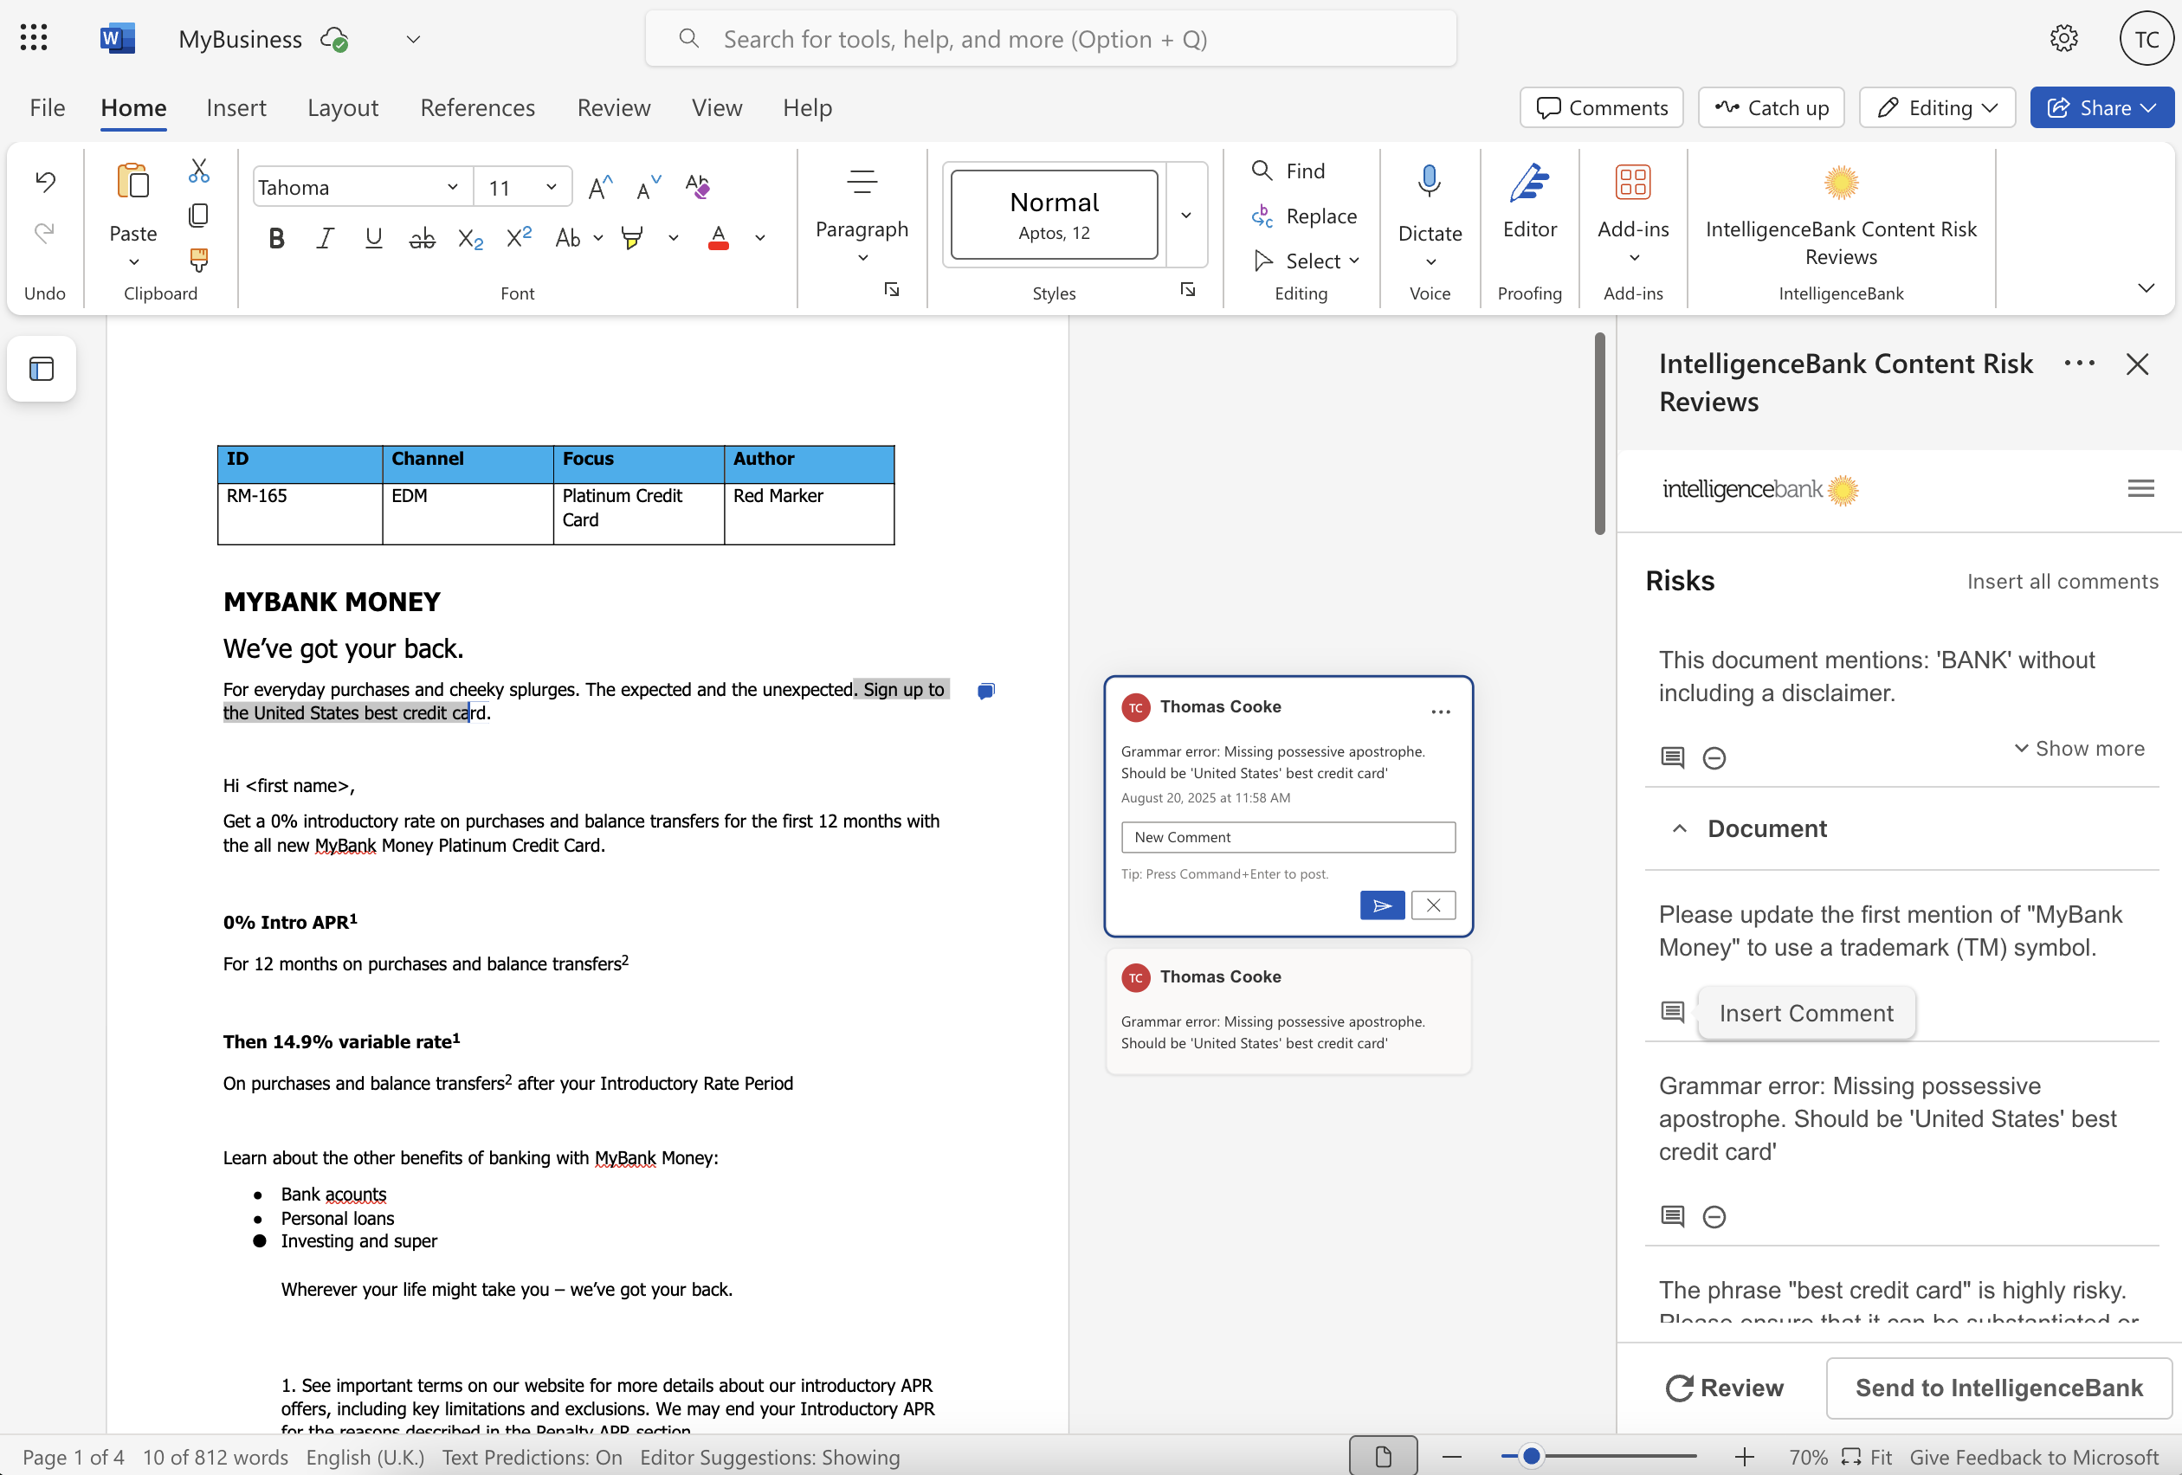Open the Editing mode dropdown
The image size is (2182, 1475).
pos(1937,107)
